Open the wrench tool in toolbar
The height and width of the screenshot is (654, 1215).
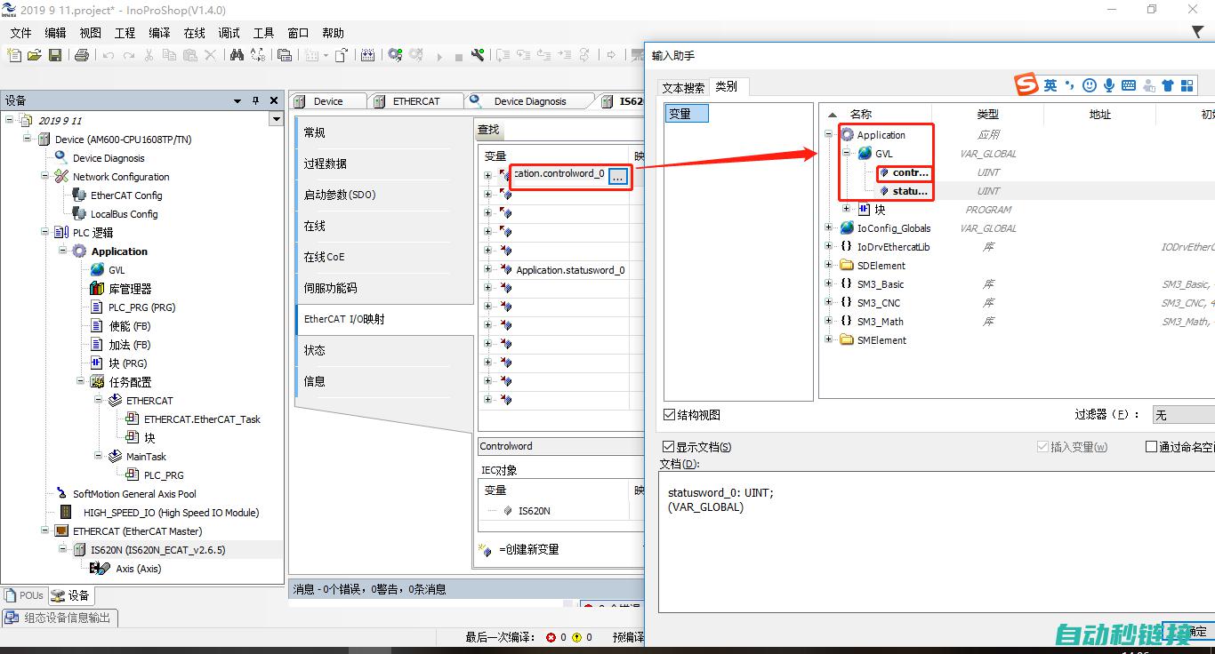tap(478, 55)
